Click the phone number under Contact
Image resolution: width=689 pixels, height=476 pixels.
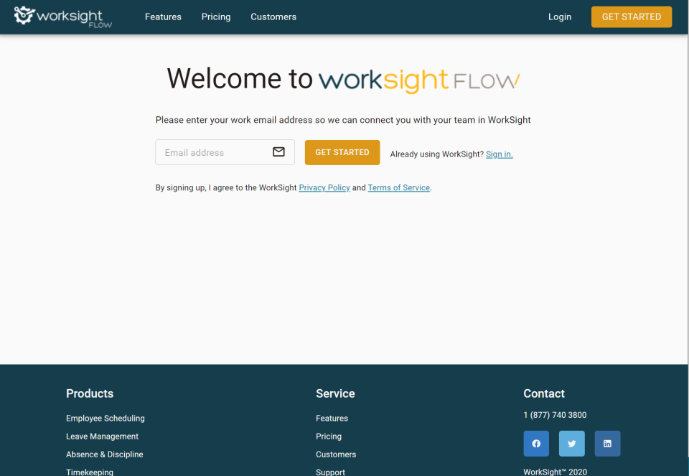click(x=555, y=414)
